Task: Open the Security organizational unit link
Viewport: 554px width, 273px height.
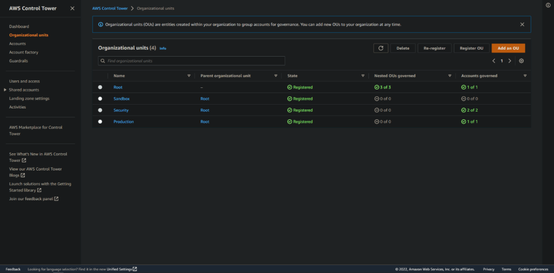Action: point(121,110)
